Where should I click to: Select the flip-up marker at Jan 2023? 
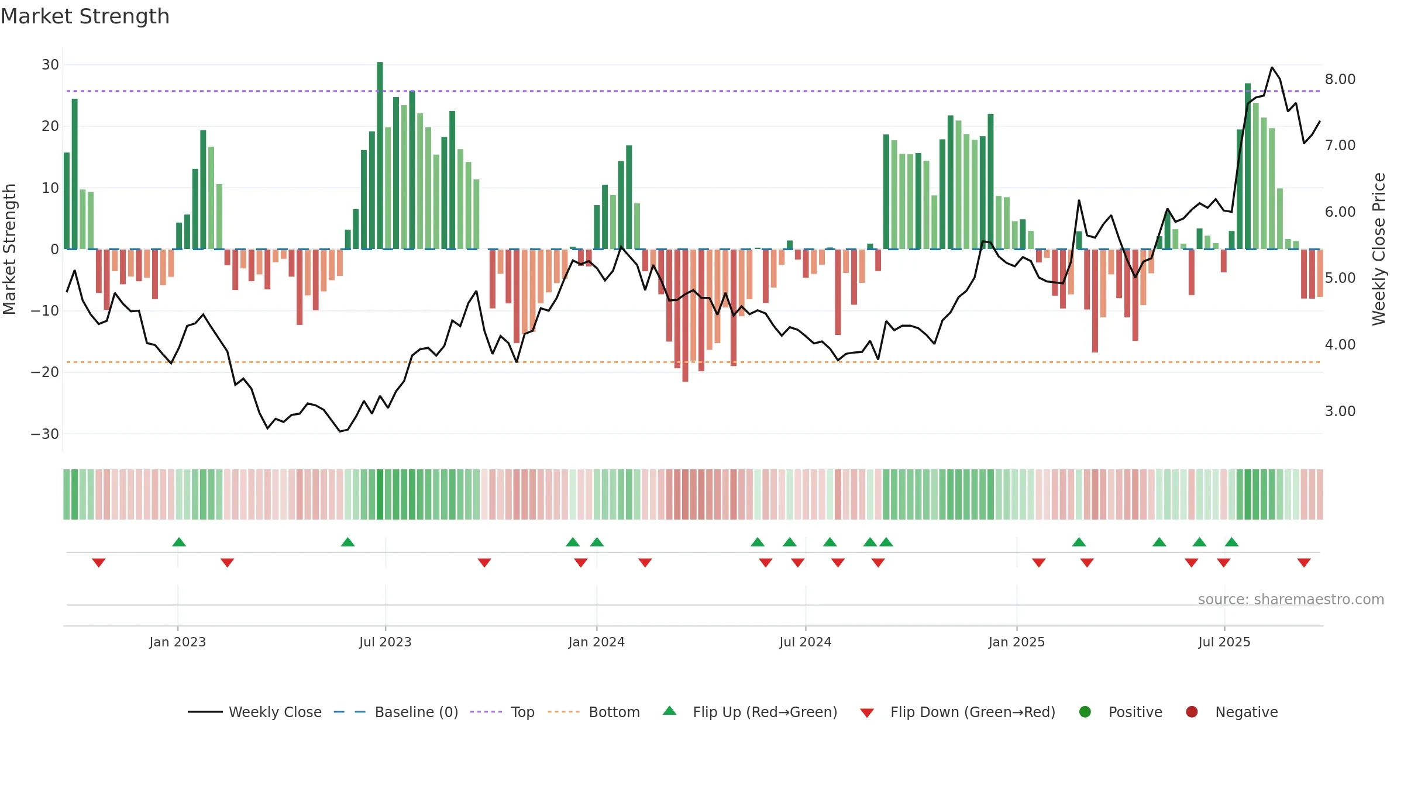179,542
